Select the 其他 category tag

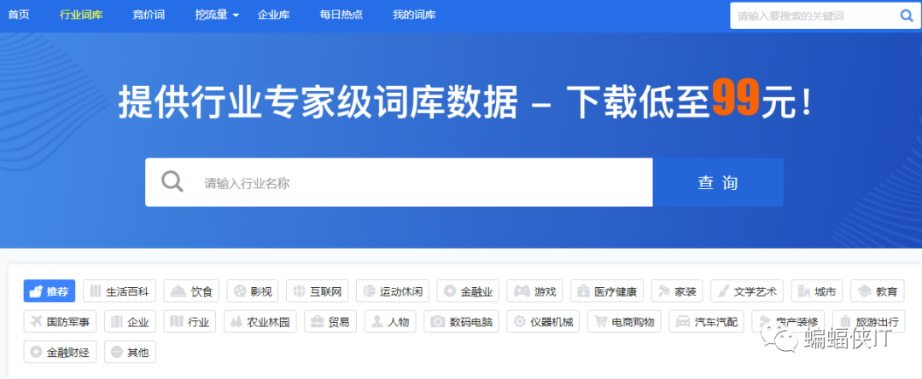click(130, 352)
